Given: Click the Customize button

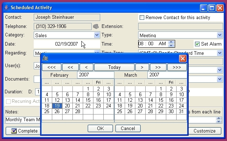Looking at the screenshot, I should click(205, 131).
